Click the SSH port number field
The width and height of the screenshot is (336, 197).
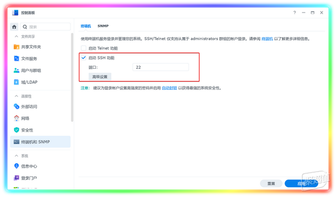(161, 67)
